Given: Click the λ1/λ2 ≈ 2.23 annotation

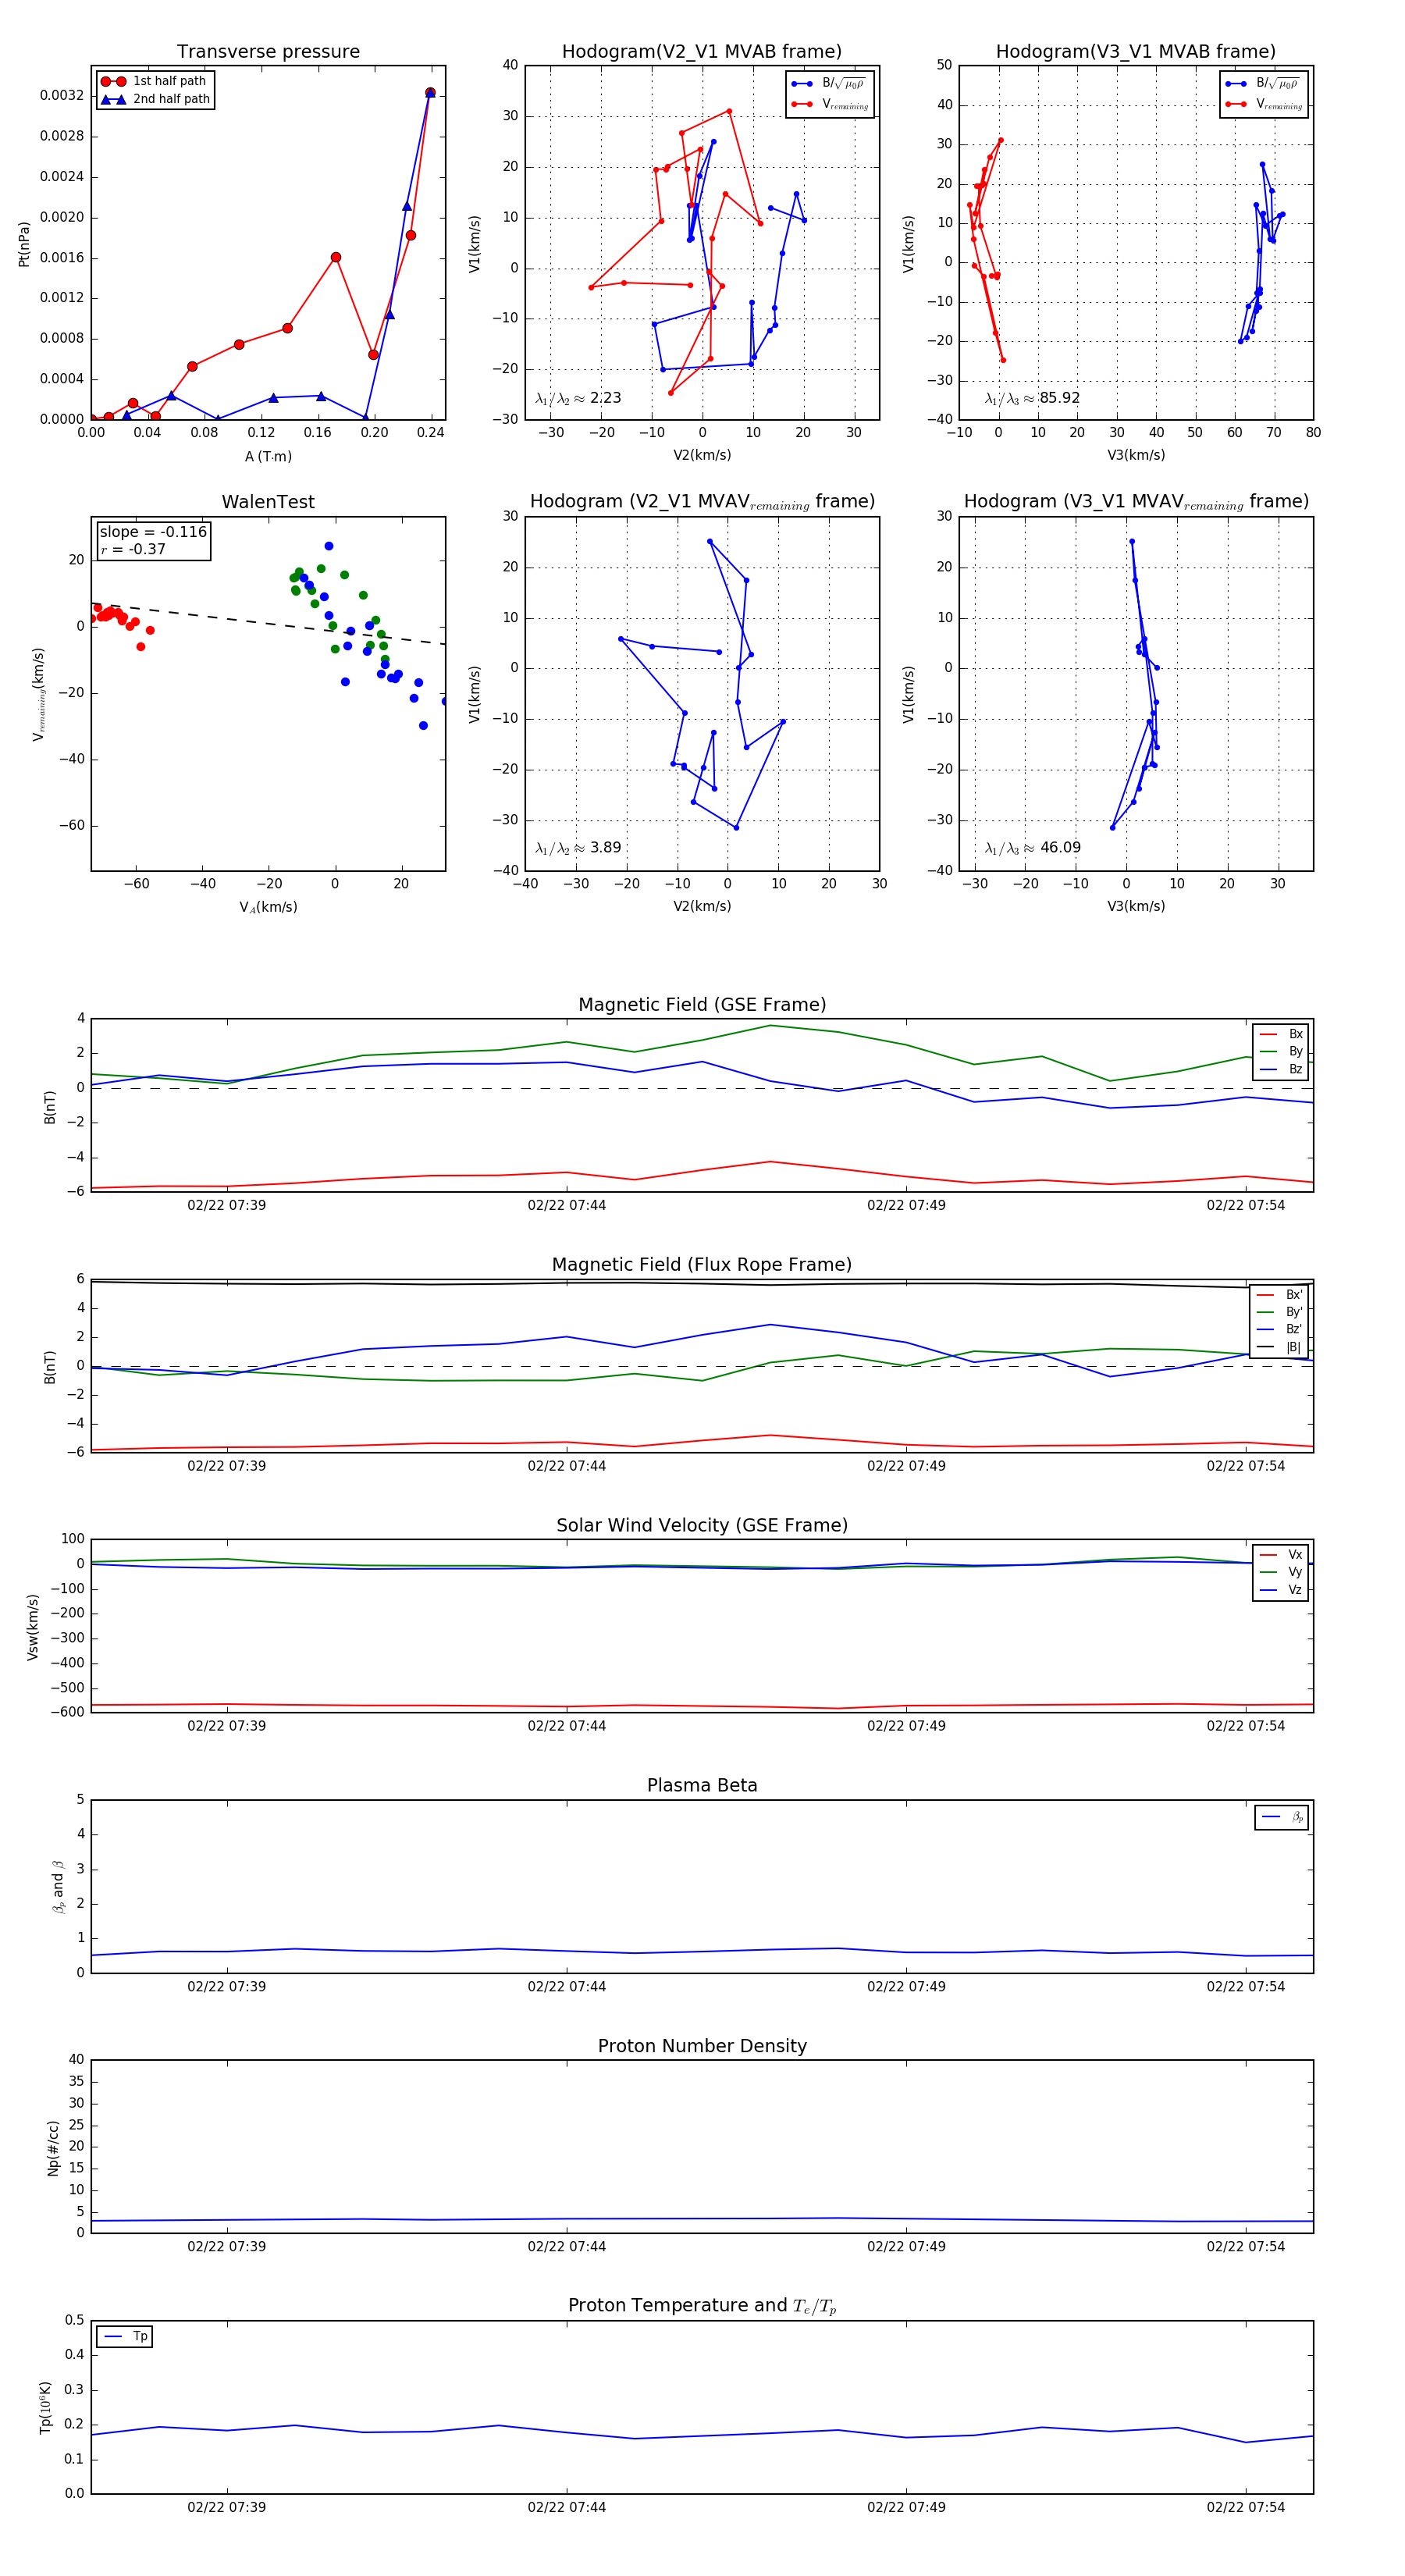Looking at the screenshot, I should click(x=578, y=398).
